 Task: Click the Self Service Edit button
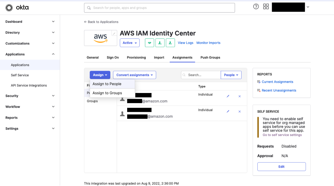point(281,167)
